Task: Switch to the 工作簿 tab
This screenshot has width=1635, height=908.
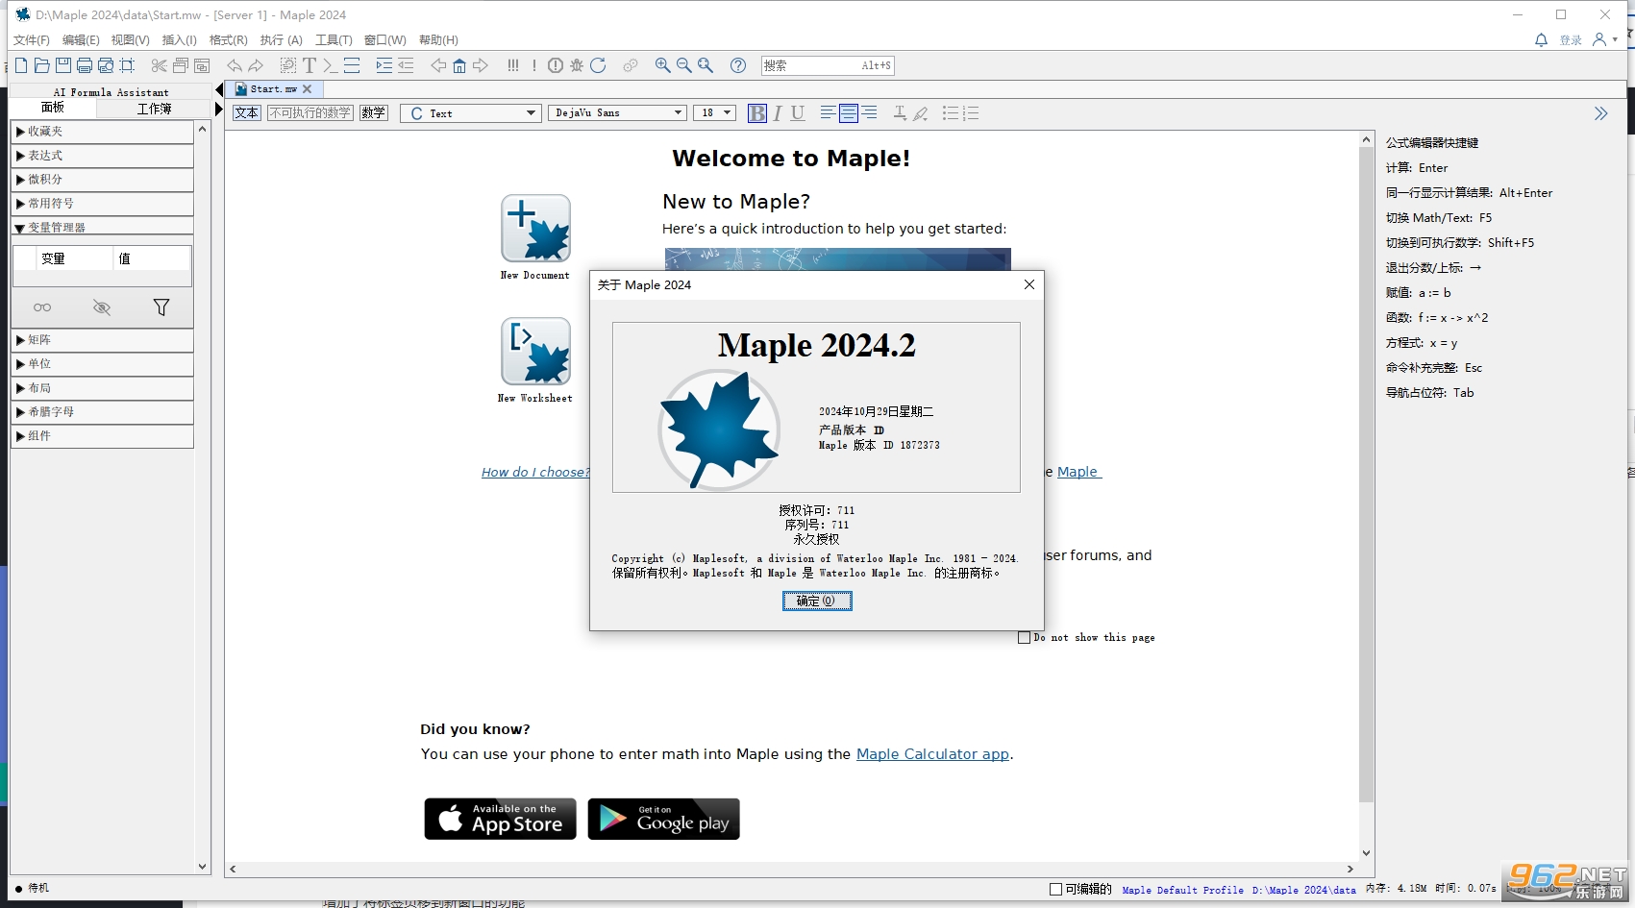Action: click(154, 109)
